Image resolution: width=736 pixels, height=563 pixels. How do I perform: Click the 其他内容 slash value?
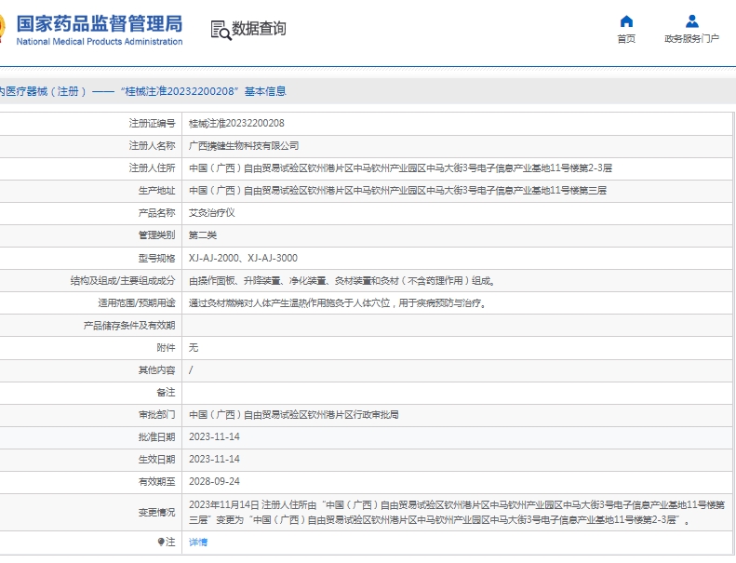(x=191, y=370)
